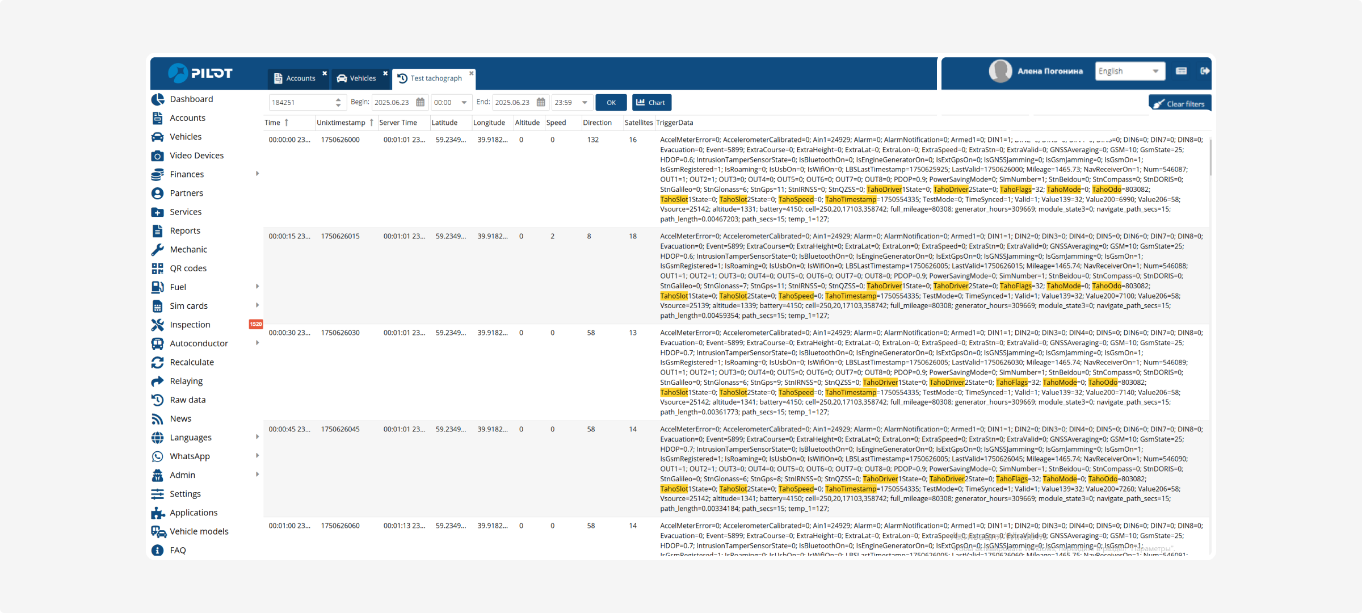
Task: Open the English language dropdown
Action: click(x=1129, y=72)
